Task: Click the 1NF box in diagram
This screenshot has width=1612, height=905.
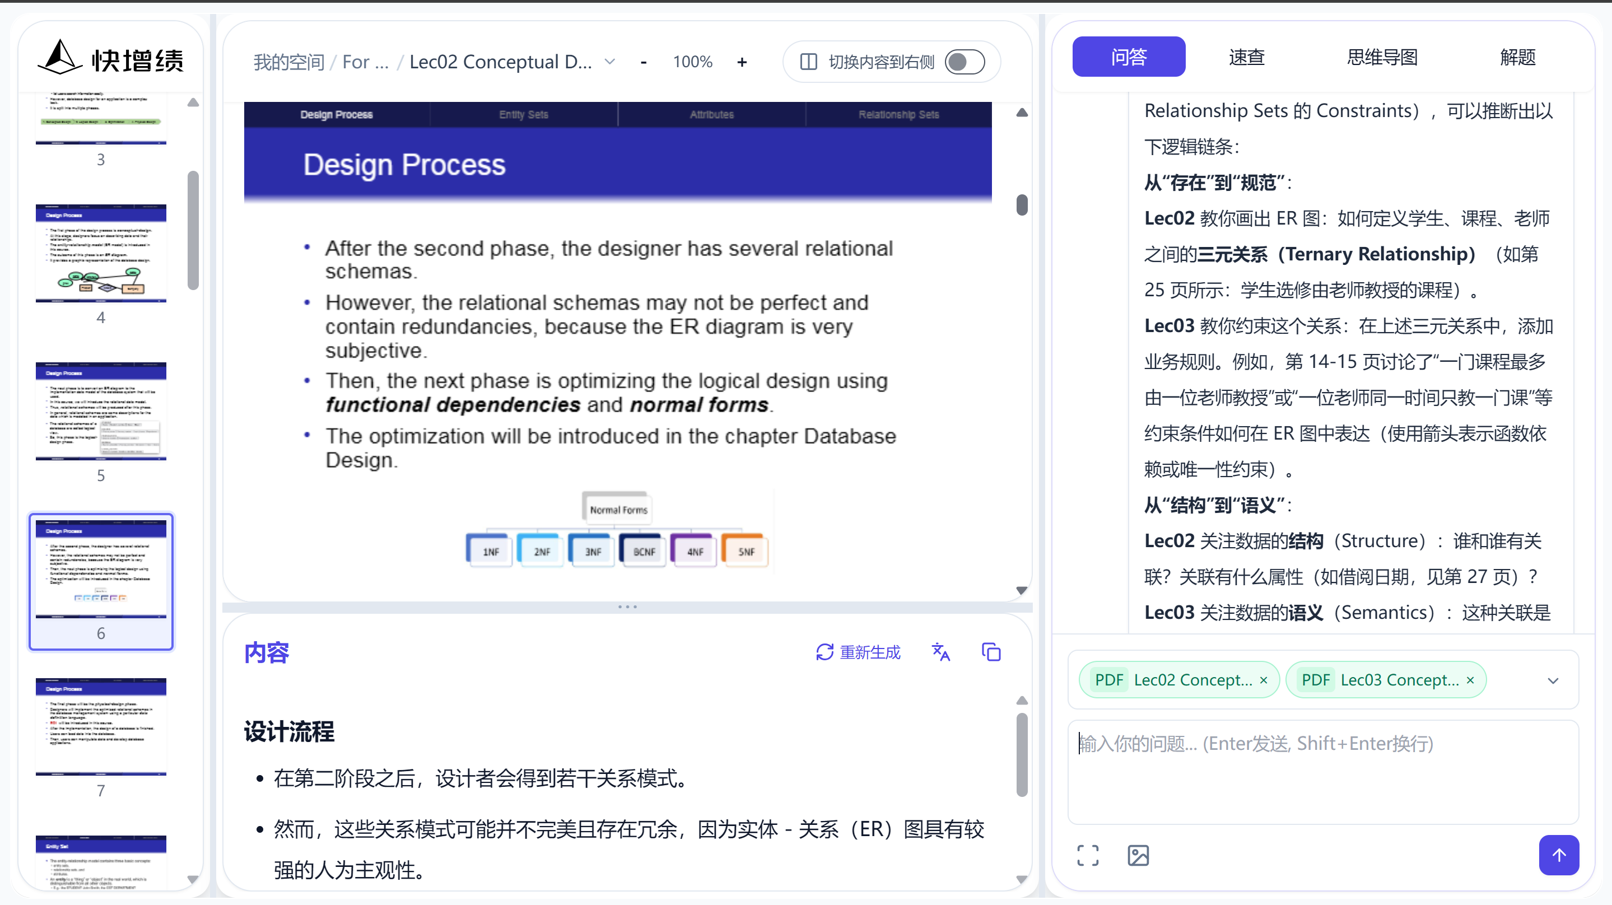Action: pos(491,552)
